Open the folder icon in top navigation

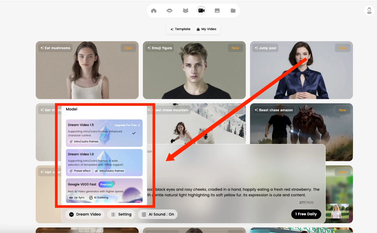click(x=233, y=11)
